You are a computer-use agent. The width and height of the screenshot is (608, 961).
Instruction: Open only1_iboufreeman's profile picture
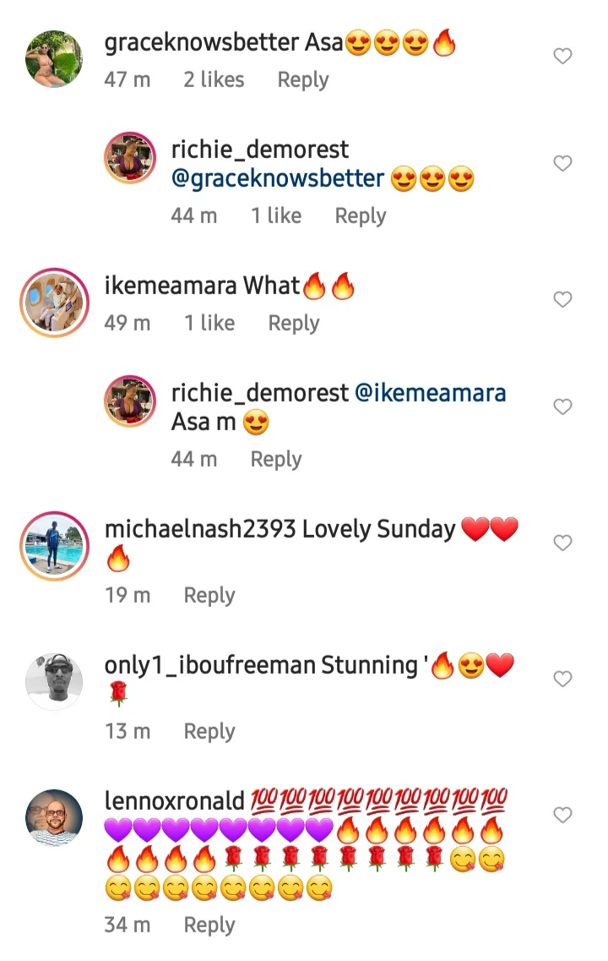pos(54,681)
